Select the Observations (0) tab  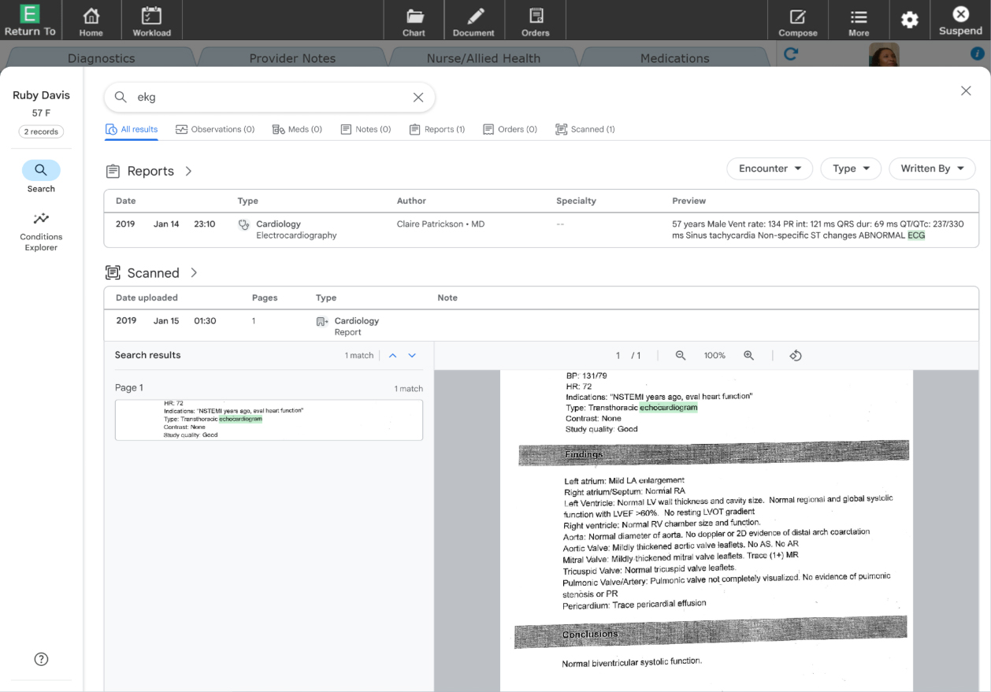[215, 129]
